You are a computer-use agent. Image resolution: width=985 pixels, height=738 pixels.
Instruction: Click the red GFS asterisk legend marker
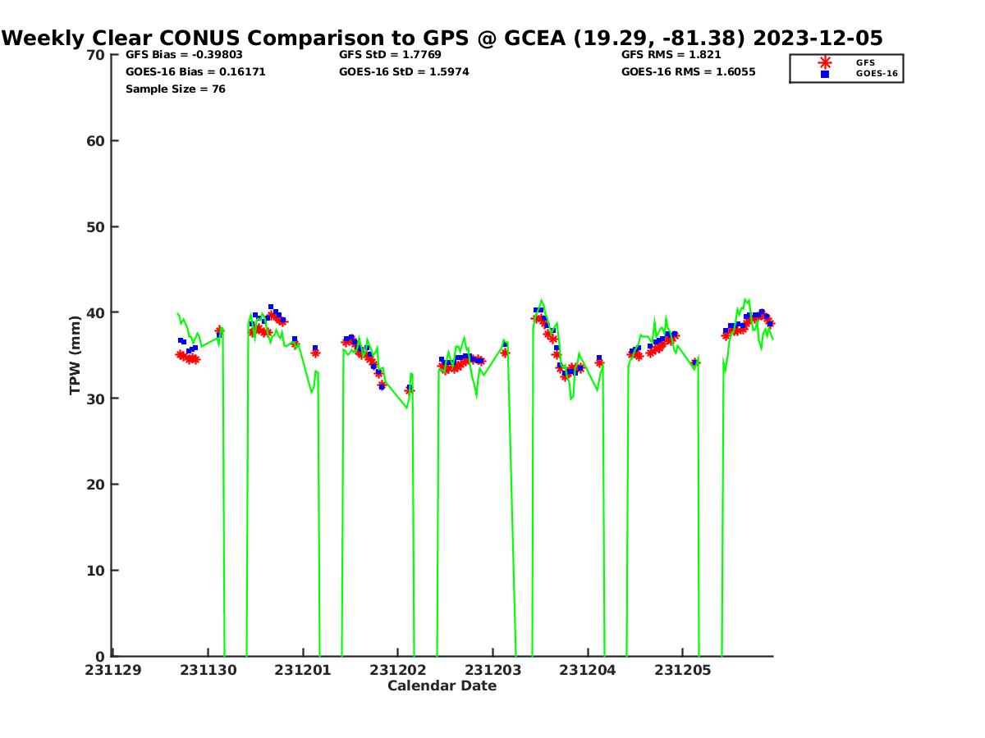(825, 62)
